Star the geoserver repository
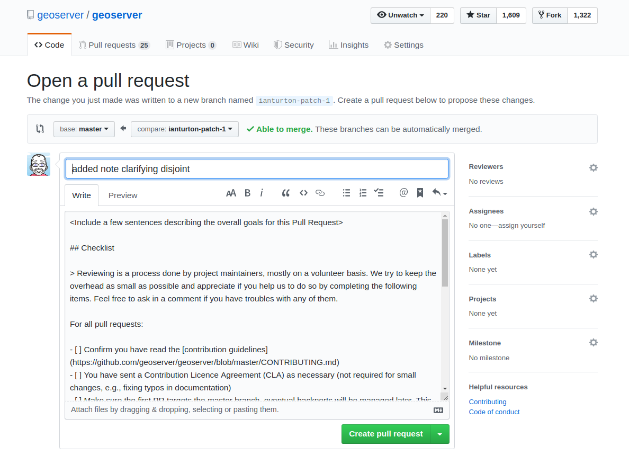Image resolution: width=629 pixels, height=455 pixels. click(x=478, y=15)
